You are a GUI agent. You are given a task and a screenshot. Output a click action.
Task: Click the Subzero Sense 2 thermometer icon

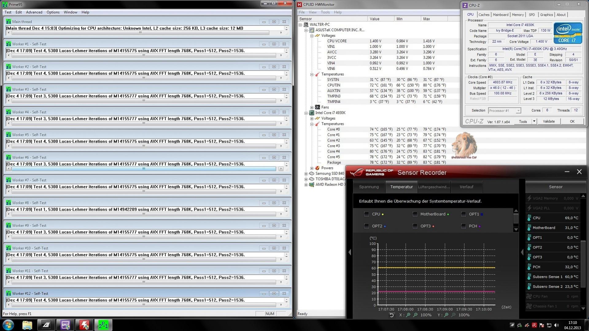[x=529, y=287]
